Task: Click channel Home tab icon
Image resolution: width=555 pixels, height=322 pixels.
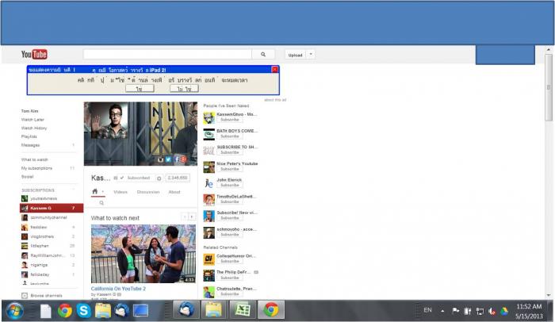Action: (95, 192)
